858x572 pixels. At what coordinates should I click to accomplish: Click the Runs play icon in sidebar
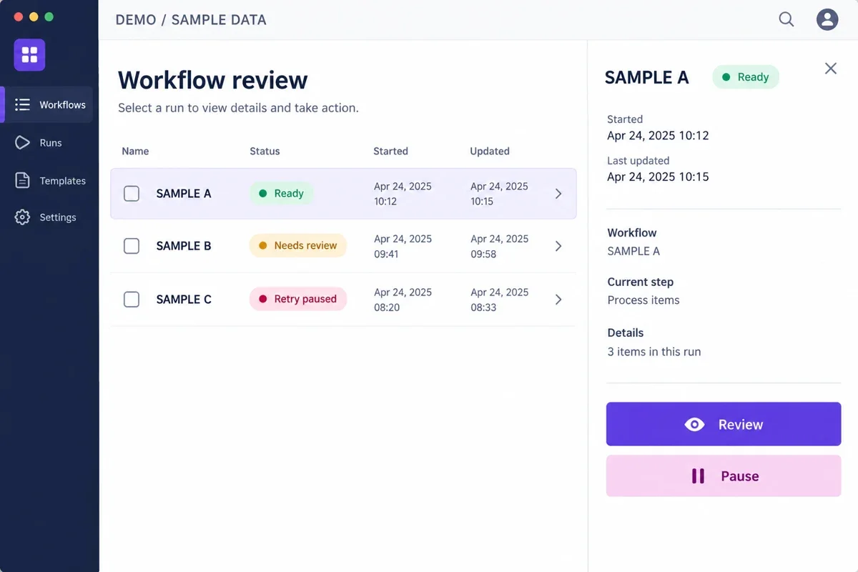(x=23, y=142)
